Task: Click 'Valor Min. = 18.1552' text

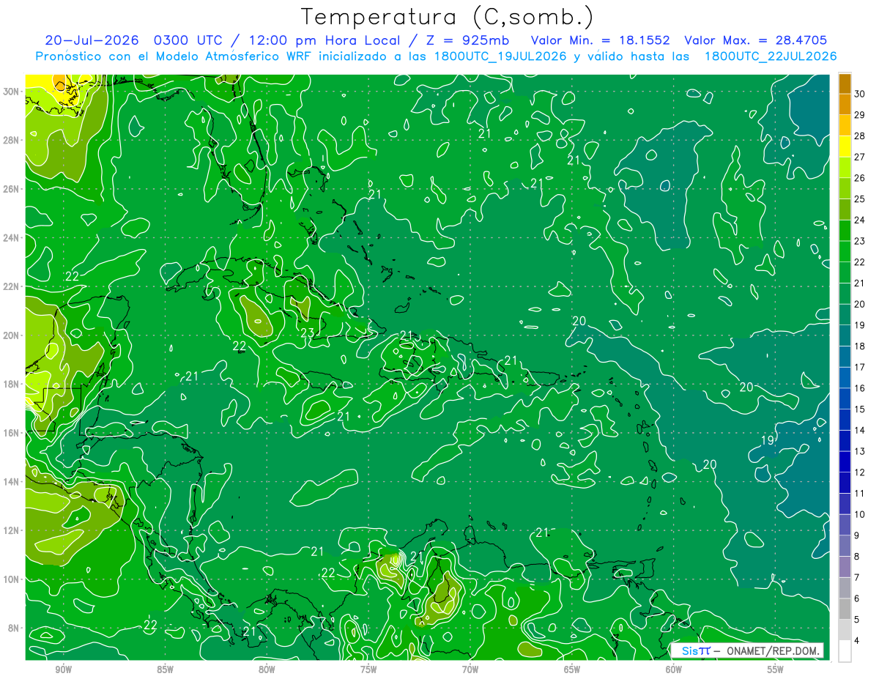Action: [601, 40]
